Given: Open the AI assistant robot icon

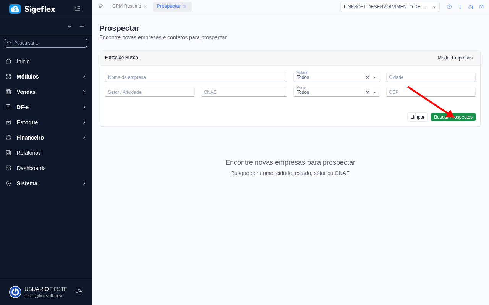Looking at the screenshot, I should [x=471, y=6].
